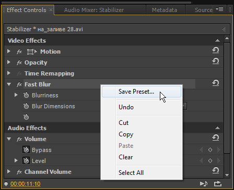Click the scrollbar up arrow
The image size is (234, 190).
pos(227,38)
